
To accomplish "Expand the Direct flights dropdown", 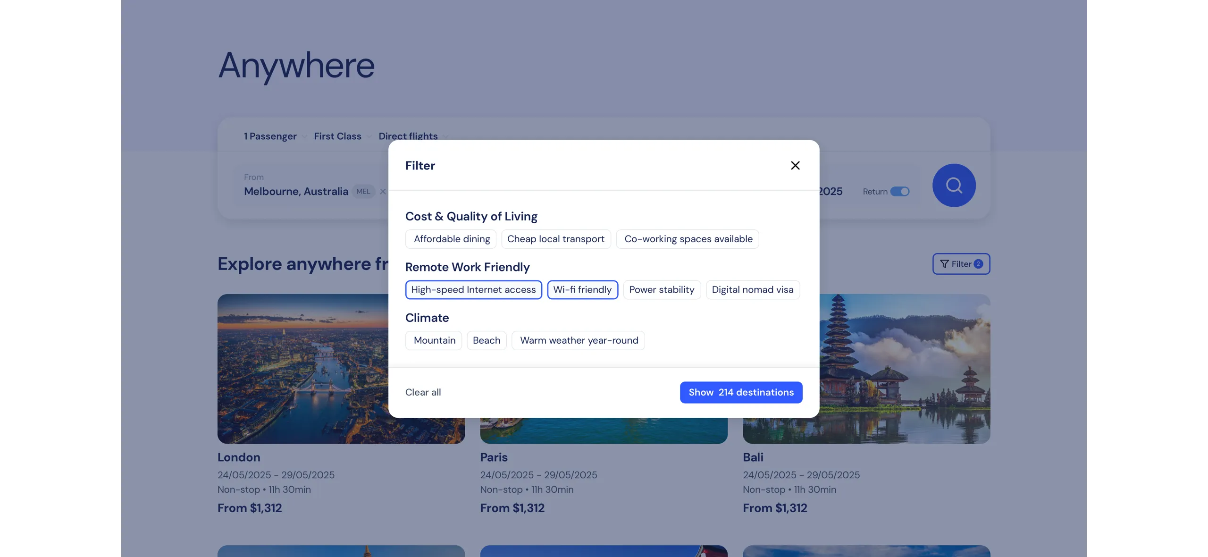I will pos(413,136).
